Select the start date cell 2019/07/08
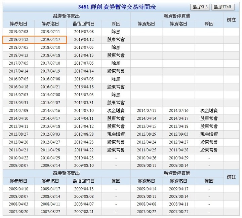The width and height of the screenshot is (242, 218). click(18, 32)
